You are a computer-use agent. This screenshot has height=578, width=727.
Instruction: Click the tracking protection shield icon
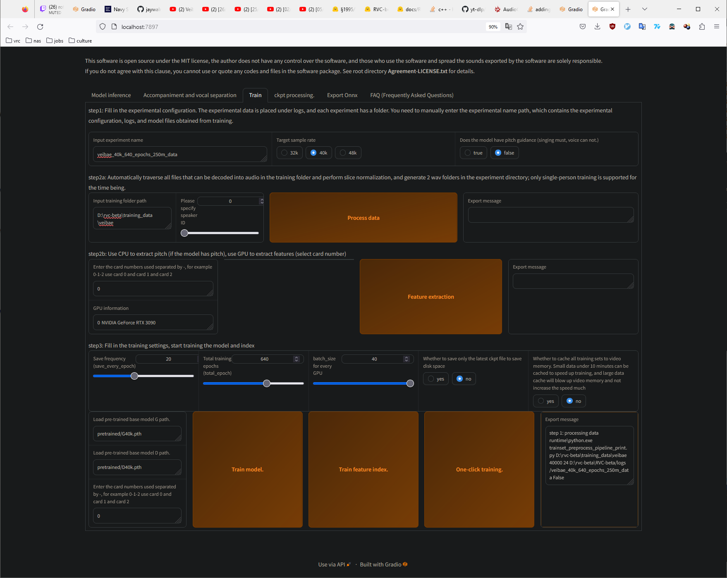(102, 26)
